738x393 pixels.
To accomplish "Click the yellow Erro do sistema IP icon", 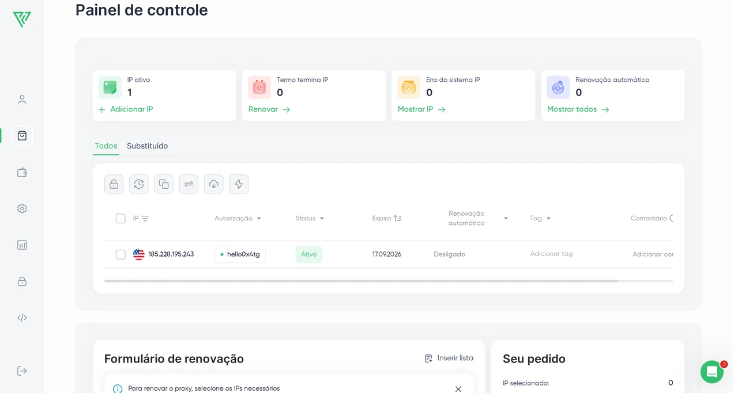I will pos(409,87).
